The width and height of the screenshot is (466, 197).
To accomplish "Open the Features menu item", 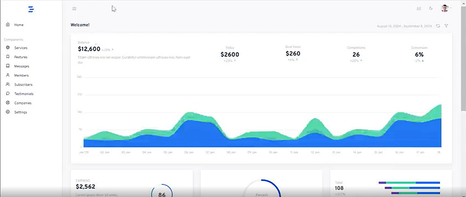I will pyautogui.click(x=21, y=57).
